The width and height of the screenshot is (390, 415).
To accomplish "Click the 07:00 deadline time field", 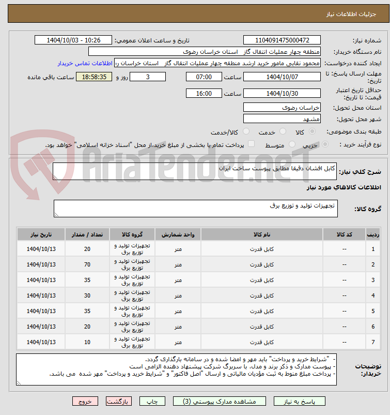I will 204,77.
